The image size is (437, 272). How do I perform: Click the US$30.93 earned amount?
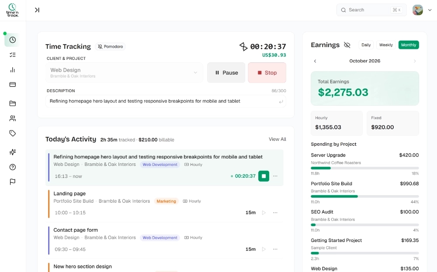point(274,55)
